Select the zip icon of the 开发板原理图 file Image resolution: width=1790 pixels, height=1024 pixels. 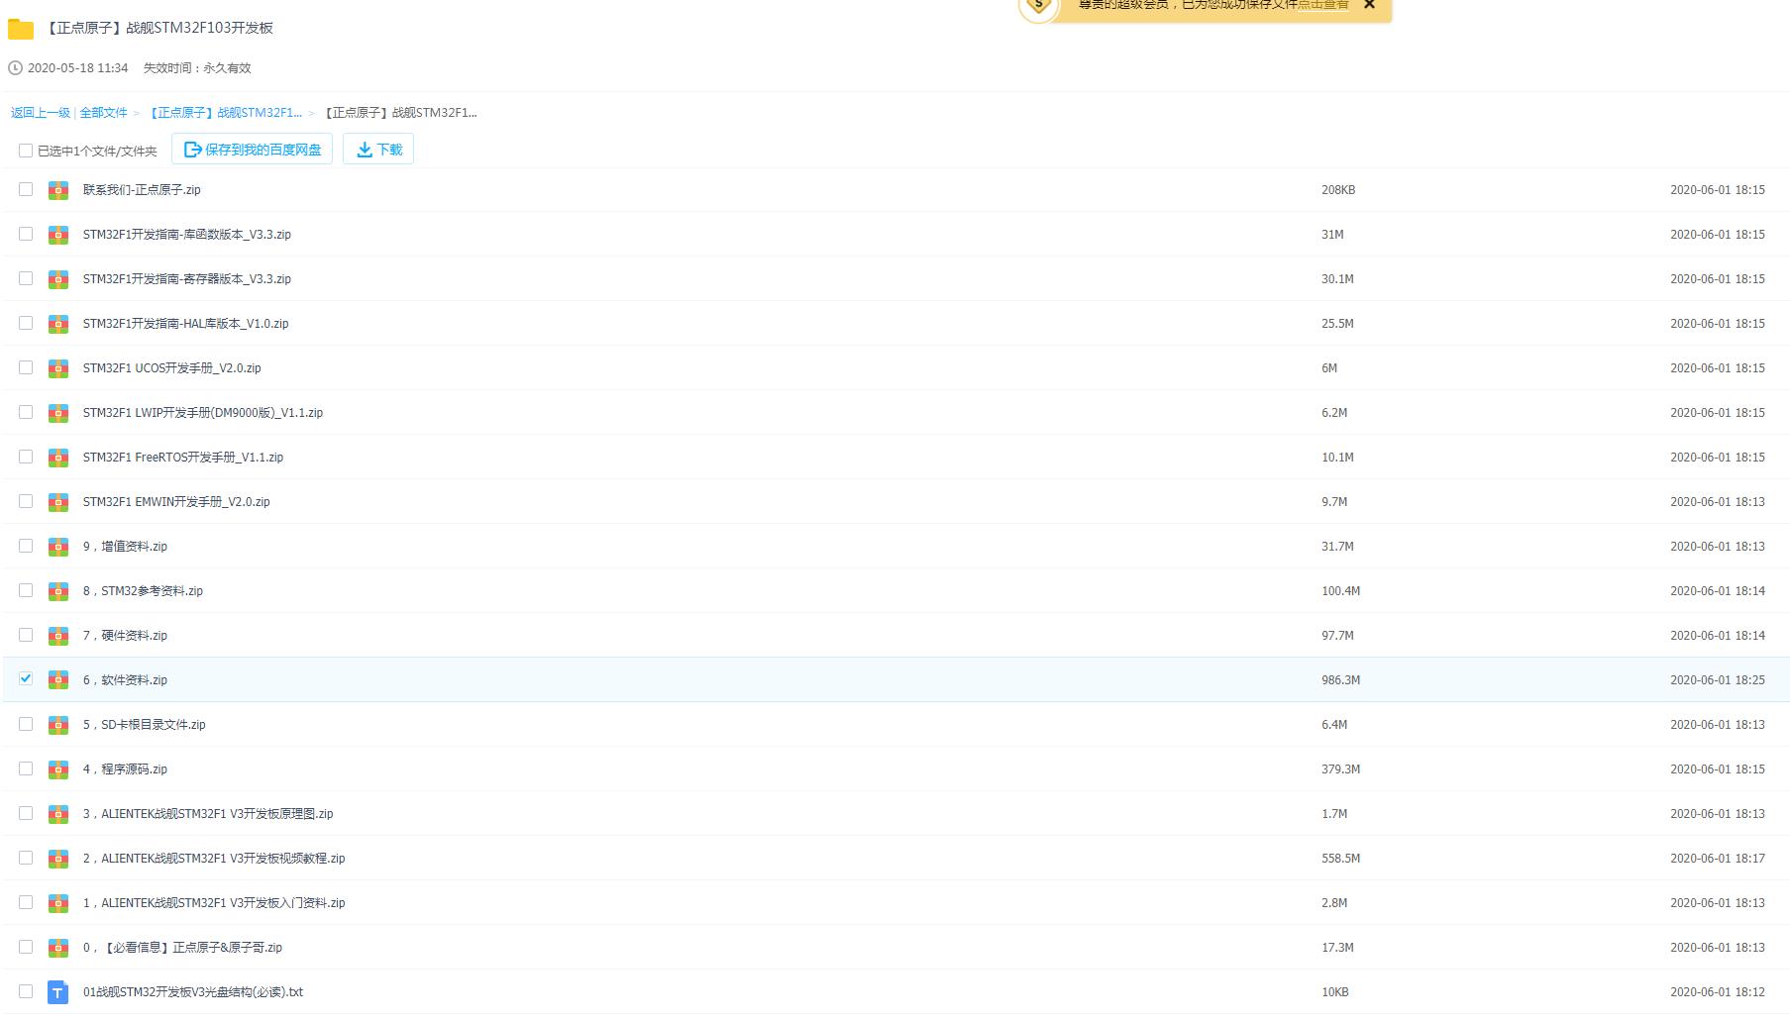click(58, 814)
